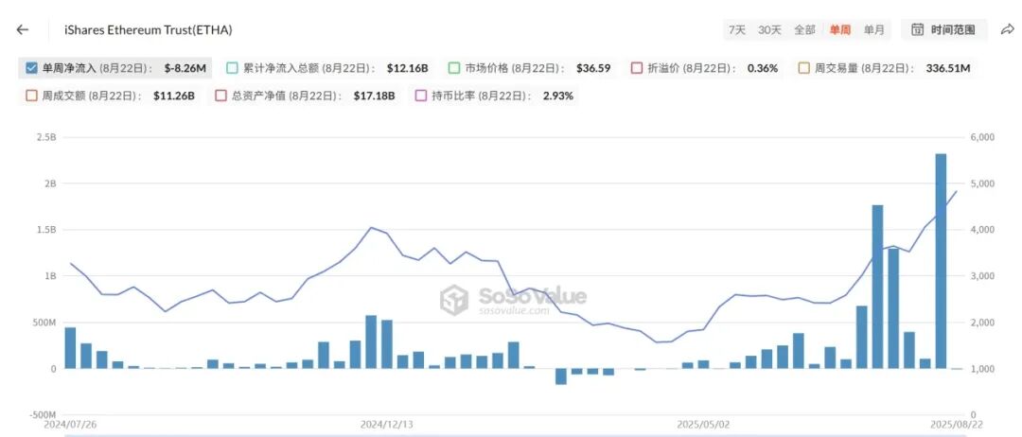Click the back arrow icon

tap(23, 29)
